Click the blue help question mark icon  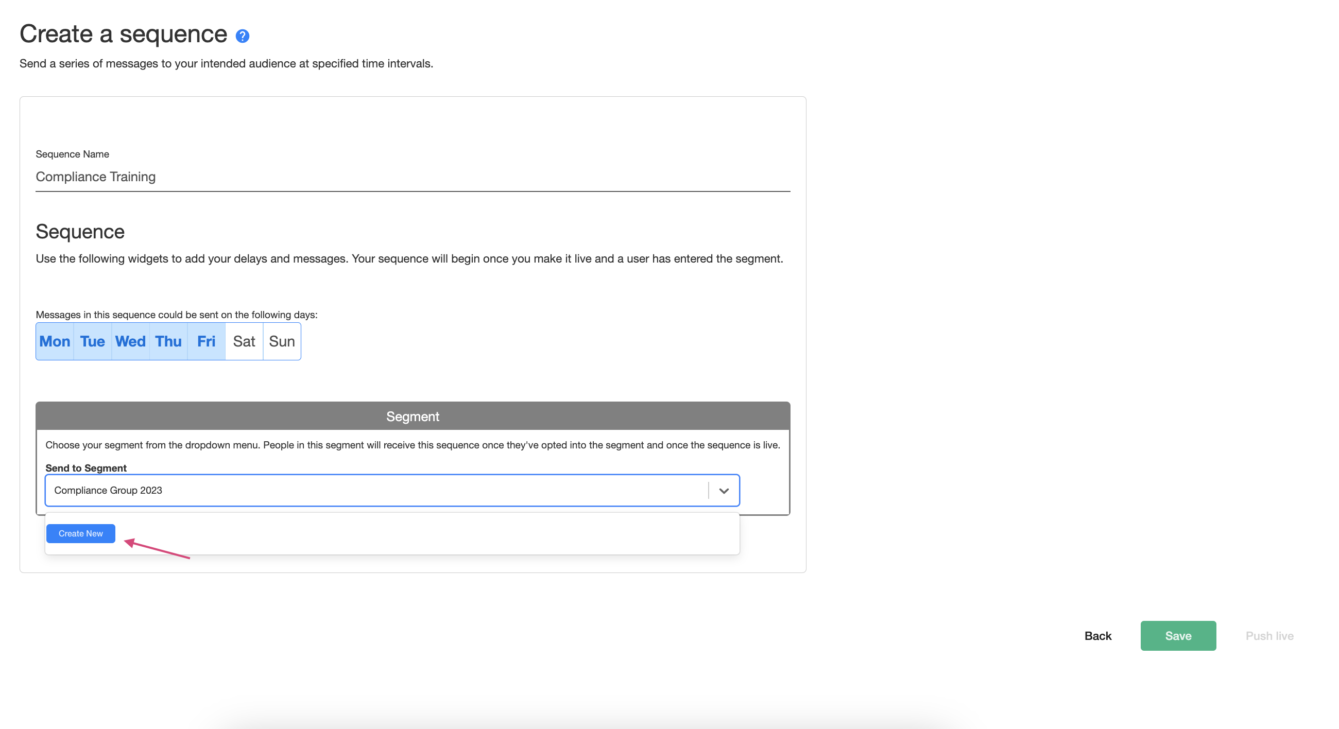(242, 36)
